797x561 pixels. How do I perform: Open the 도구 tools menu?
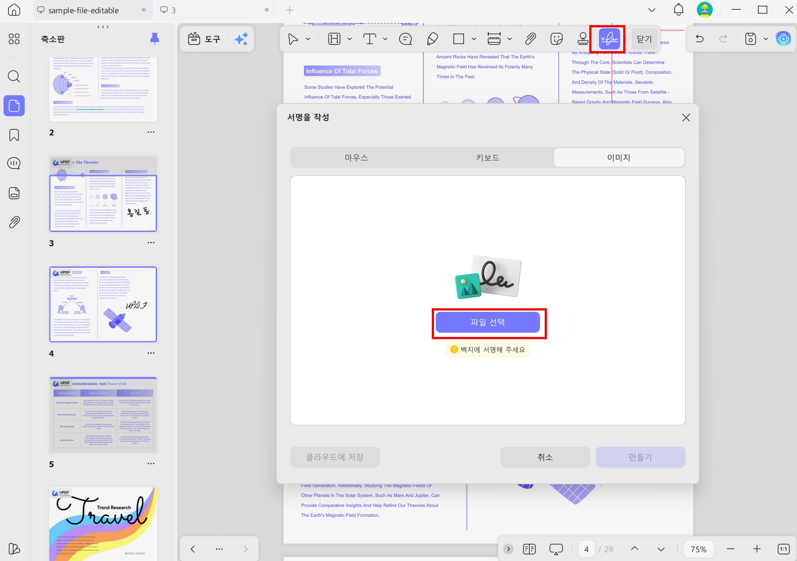click(x=204, y=39)
